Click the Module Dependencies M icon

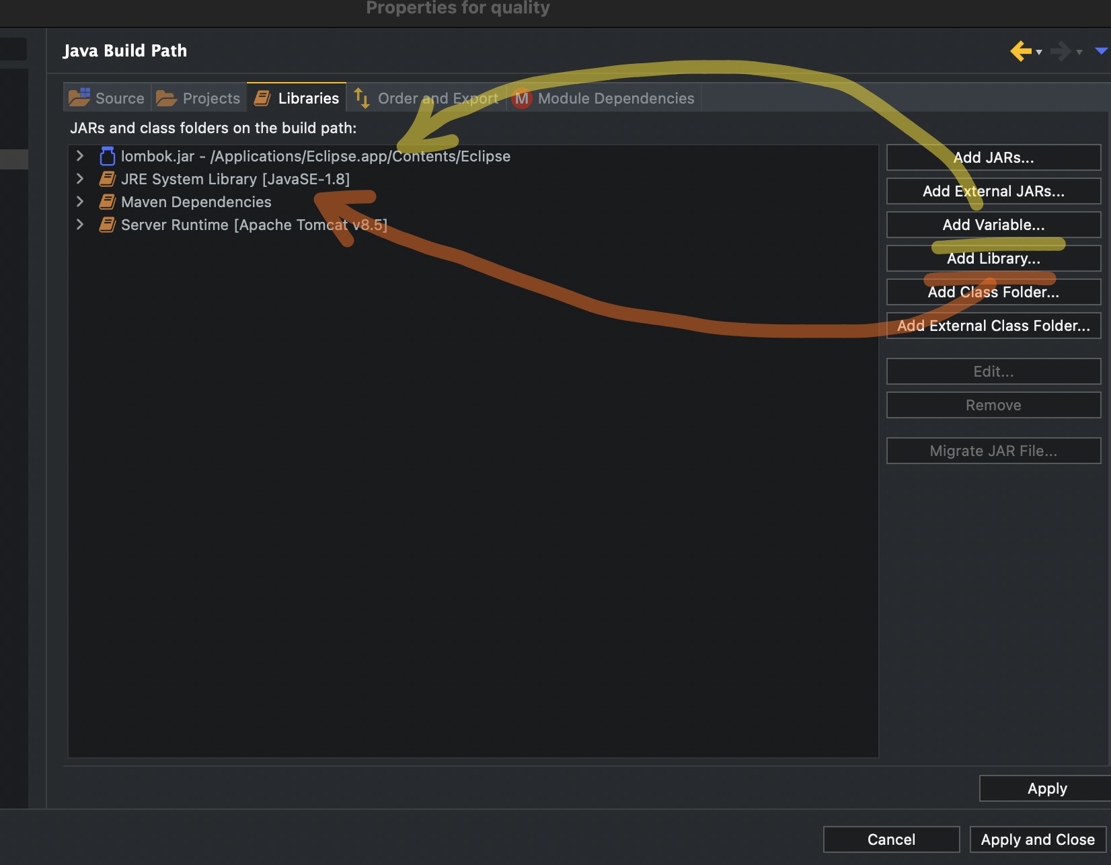pos(522,99)
